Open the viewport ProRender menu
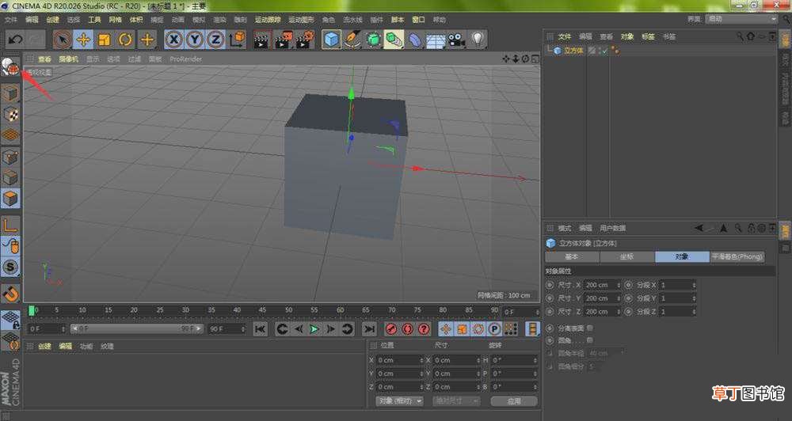The image size is (792, 421). (x=186, y=59)
